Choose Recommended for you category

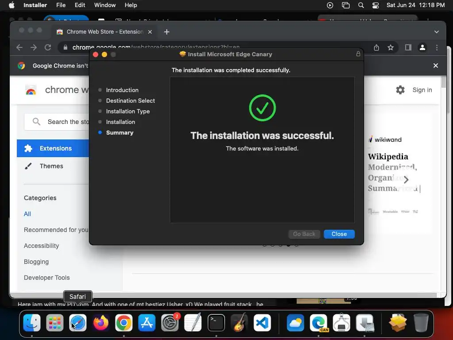click(56, 230)
